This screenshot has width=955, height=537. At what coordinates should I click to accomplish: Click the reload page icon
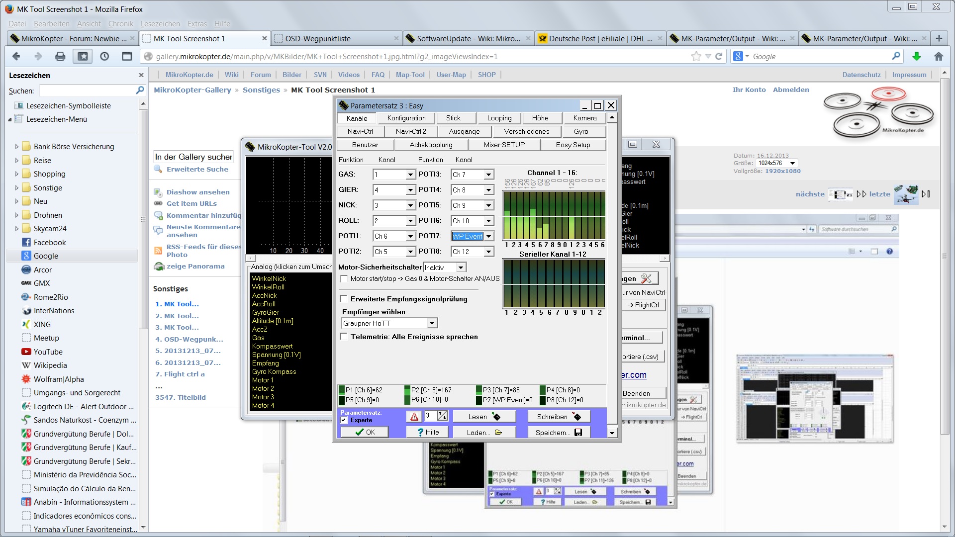pos(719,56)
